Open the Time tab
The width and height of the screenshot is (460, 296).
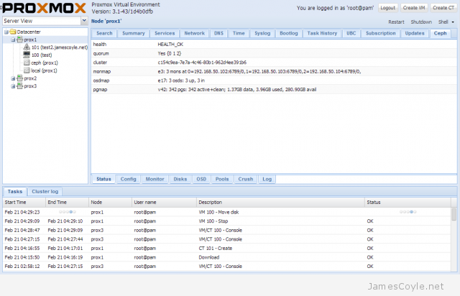[239, 34]
